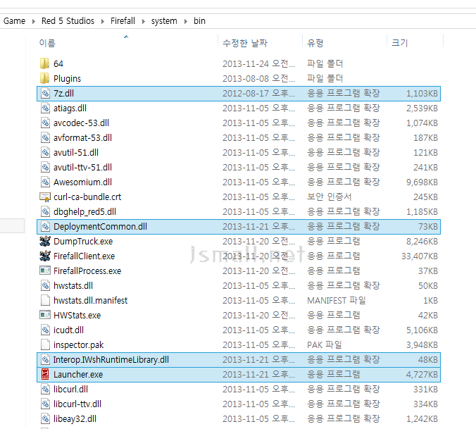This screenshot has width=476, height=429.
Task: Select the Launcher.exe file name
Action: (x=78, y=375)
